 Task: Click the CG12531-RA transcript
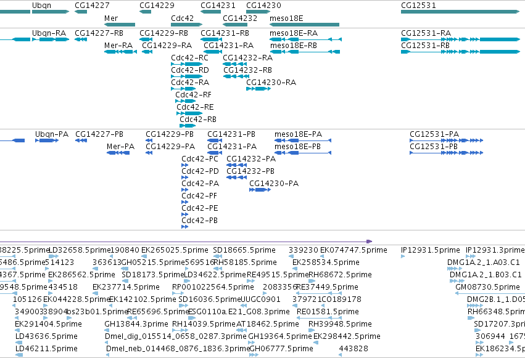(x=460, y=39)
